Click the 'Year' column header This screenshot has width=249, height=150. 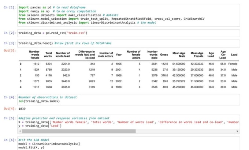click(x=119, y=55)
